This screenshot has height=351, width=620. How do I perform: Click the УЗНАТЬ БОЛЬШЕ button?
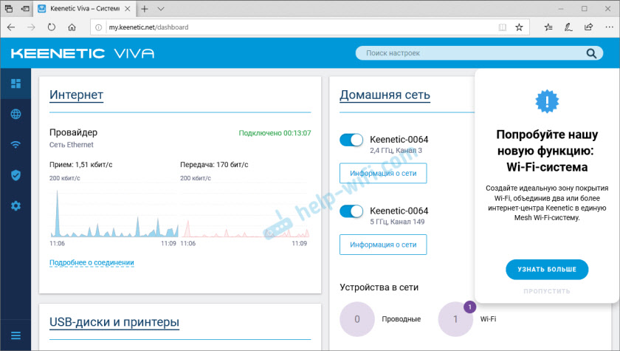(x=547, y=270)
